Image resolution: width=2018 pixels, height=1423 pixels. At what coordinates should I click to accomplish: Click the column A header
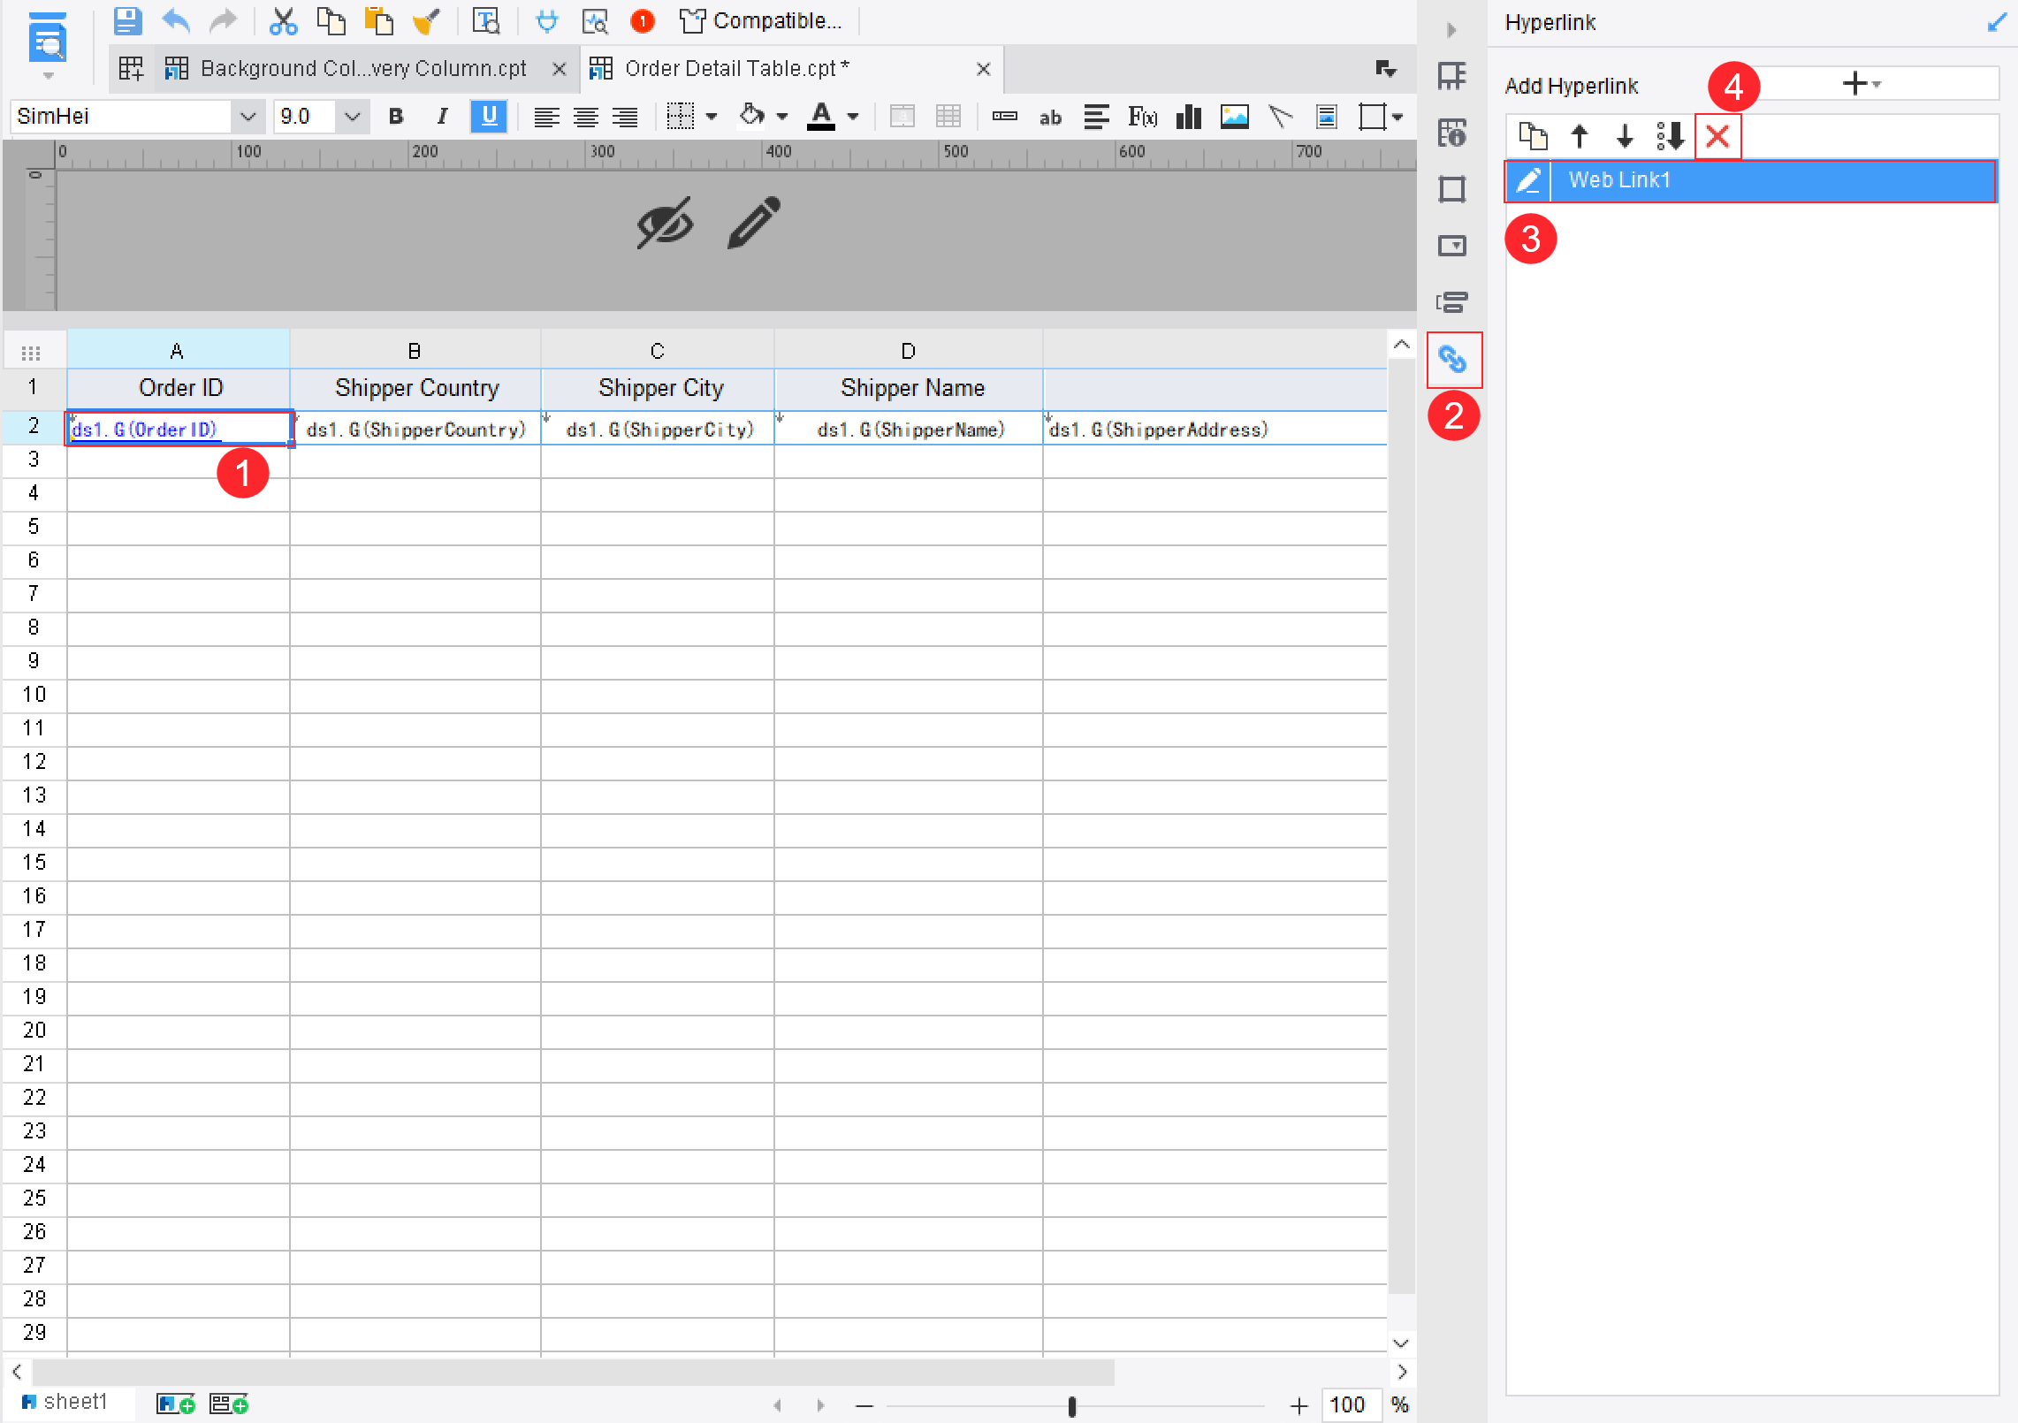coord(178,350)
